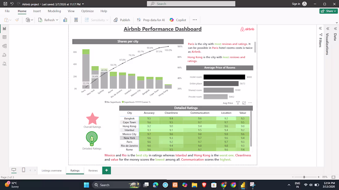Click the new measure calculator icon
The height and width of the screenshot is (190, 339).
(x=76, y=20)
